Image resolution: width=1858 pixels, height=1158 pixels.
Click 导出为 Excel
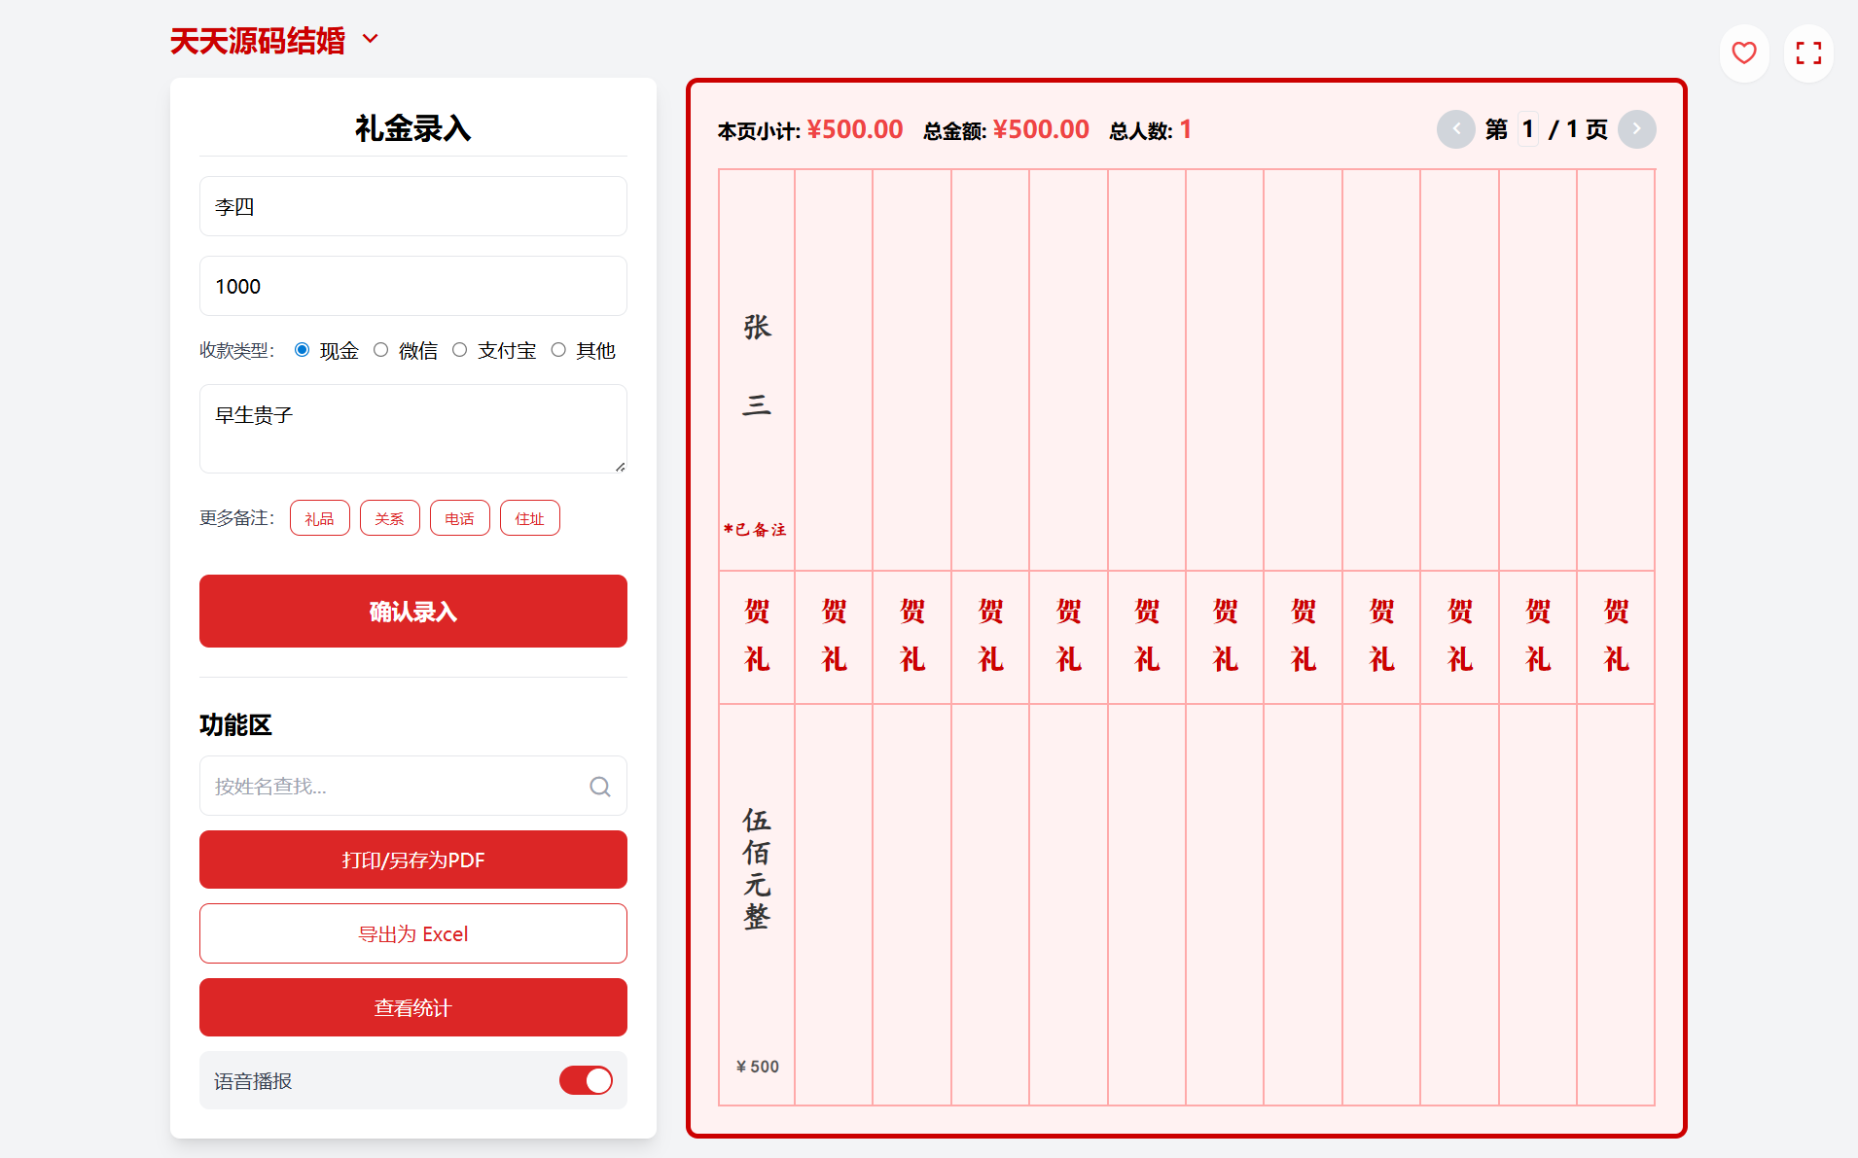[x=412, y=933]
